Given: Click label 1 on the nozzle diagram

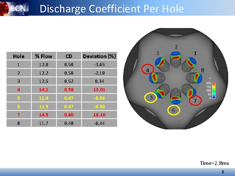Looking at the screenshot, I should pos(195,53).
